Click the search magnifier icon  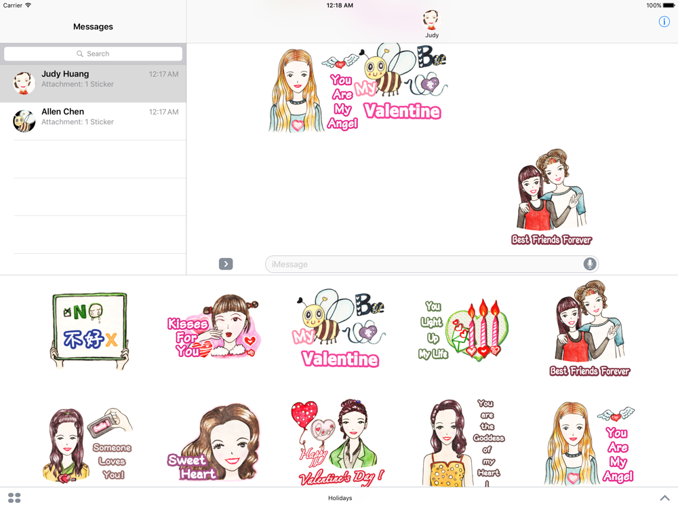point(79,54)
